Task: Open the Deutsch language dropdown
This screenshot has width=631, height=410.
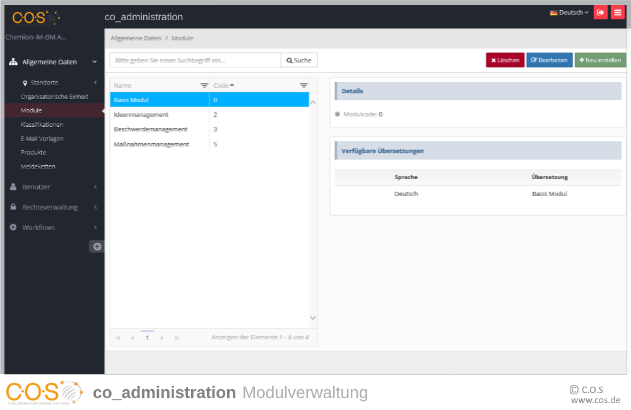Action: (x=569, y=13)
